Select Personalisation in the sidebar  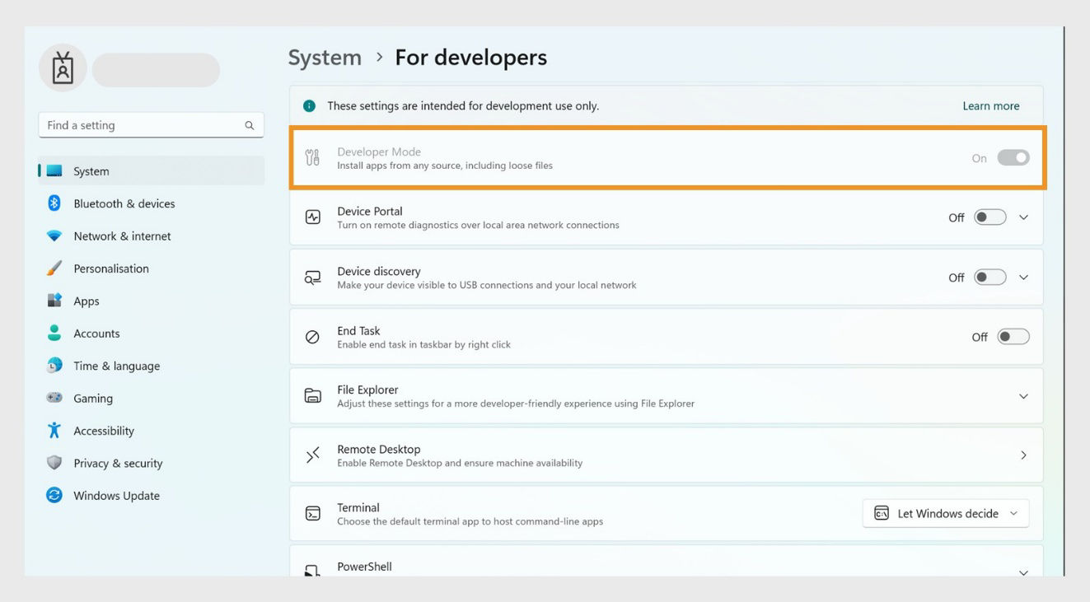pyautogui.click(x=152, y=268)
